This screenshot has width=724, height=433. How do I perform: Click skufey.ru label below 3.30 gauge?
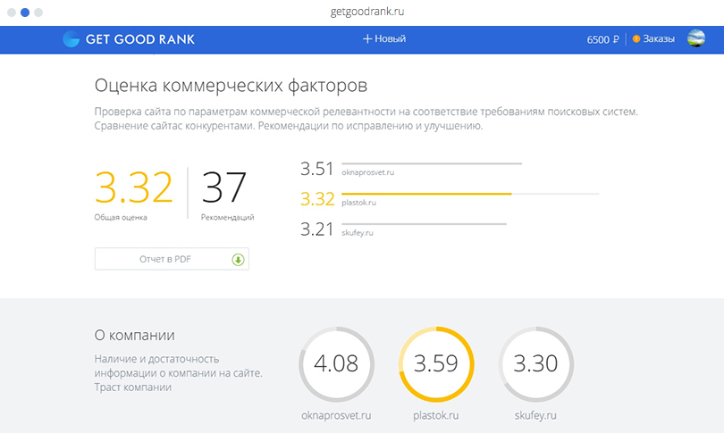click(535, 415)
